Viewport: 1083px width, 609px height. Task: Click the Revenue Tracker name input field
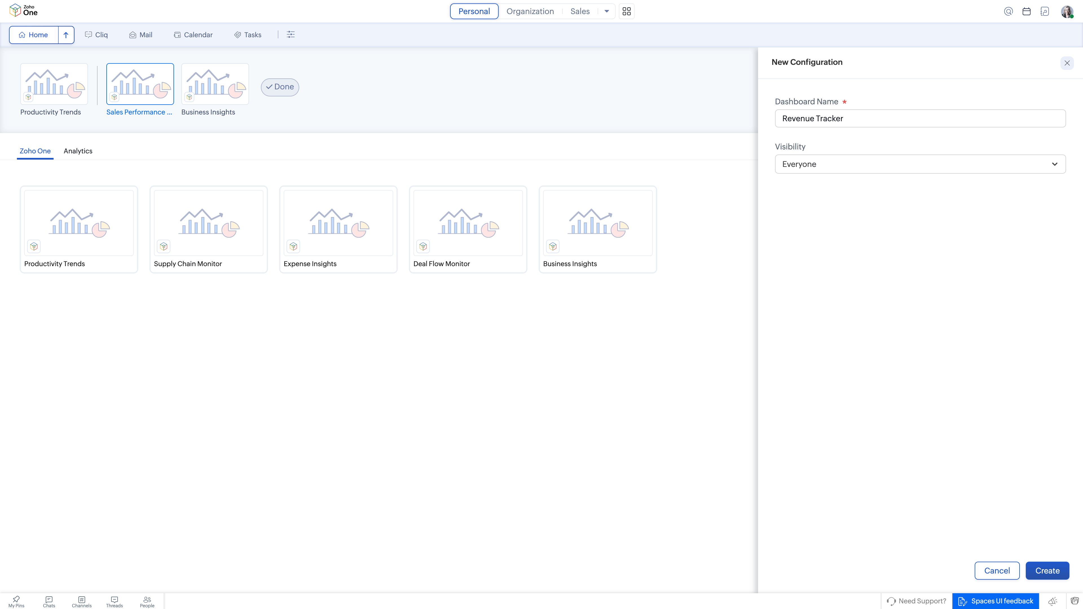coord(920,118)
